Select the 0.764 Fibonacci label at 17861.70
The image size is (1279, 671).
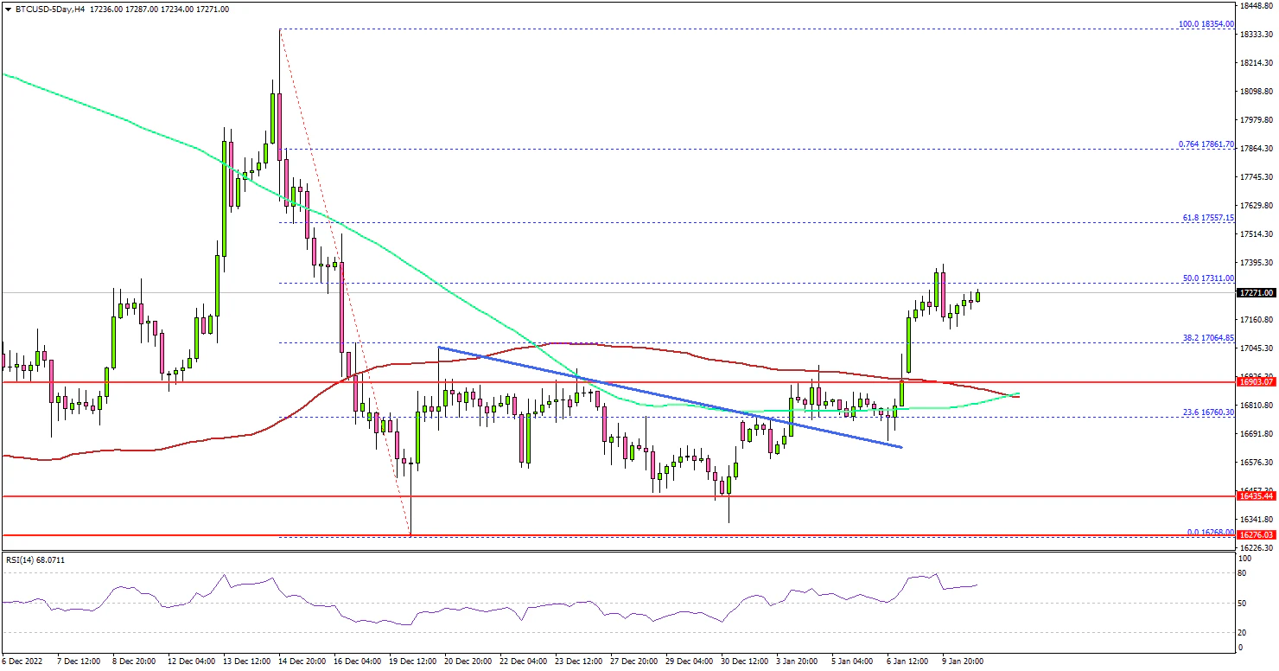point(1206,144)
